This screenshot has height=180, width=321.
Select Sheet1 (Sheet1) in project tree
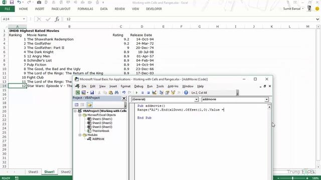click(x=102, y=119)
